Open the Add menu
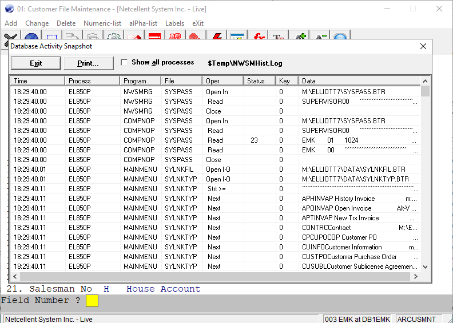 coord(11,23)
